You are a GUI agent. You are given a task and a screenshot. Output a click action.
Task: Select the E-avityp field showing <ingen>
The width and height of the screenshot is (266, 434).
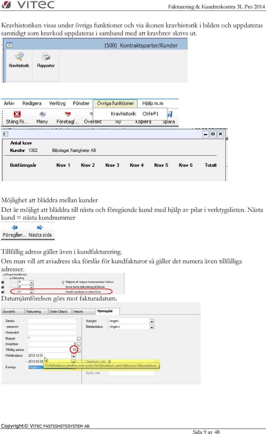(36, 367)
